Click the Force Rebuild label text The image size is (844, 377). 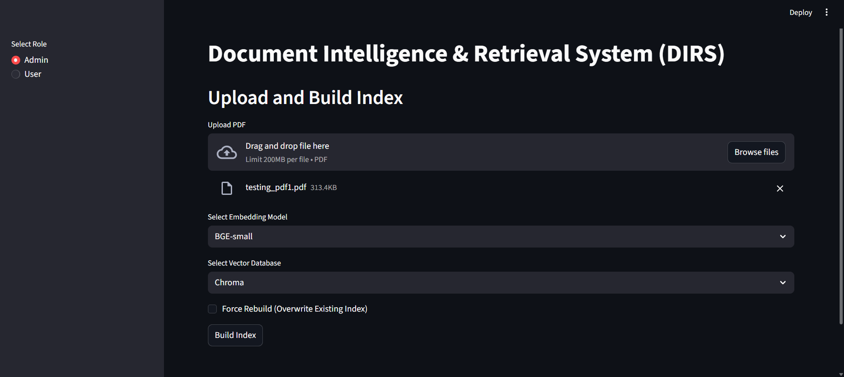[295, 309]
